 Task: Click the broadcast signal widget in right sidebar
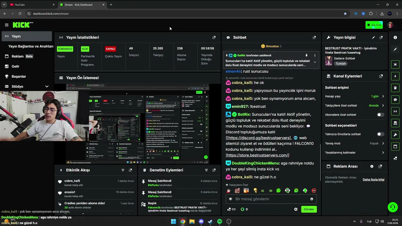(x=395, y=111)
